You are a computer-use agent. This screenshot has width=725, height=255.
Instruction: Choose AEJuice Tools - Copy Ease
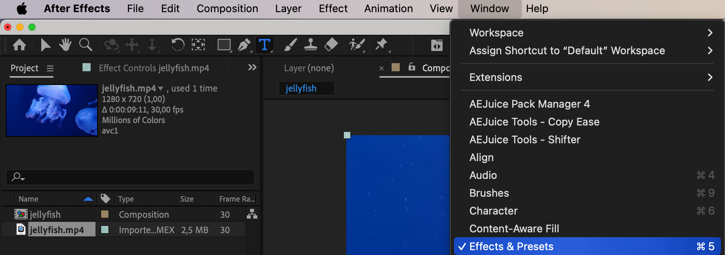(x=587, y=122)
